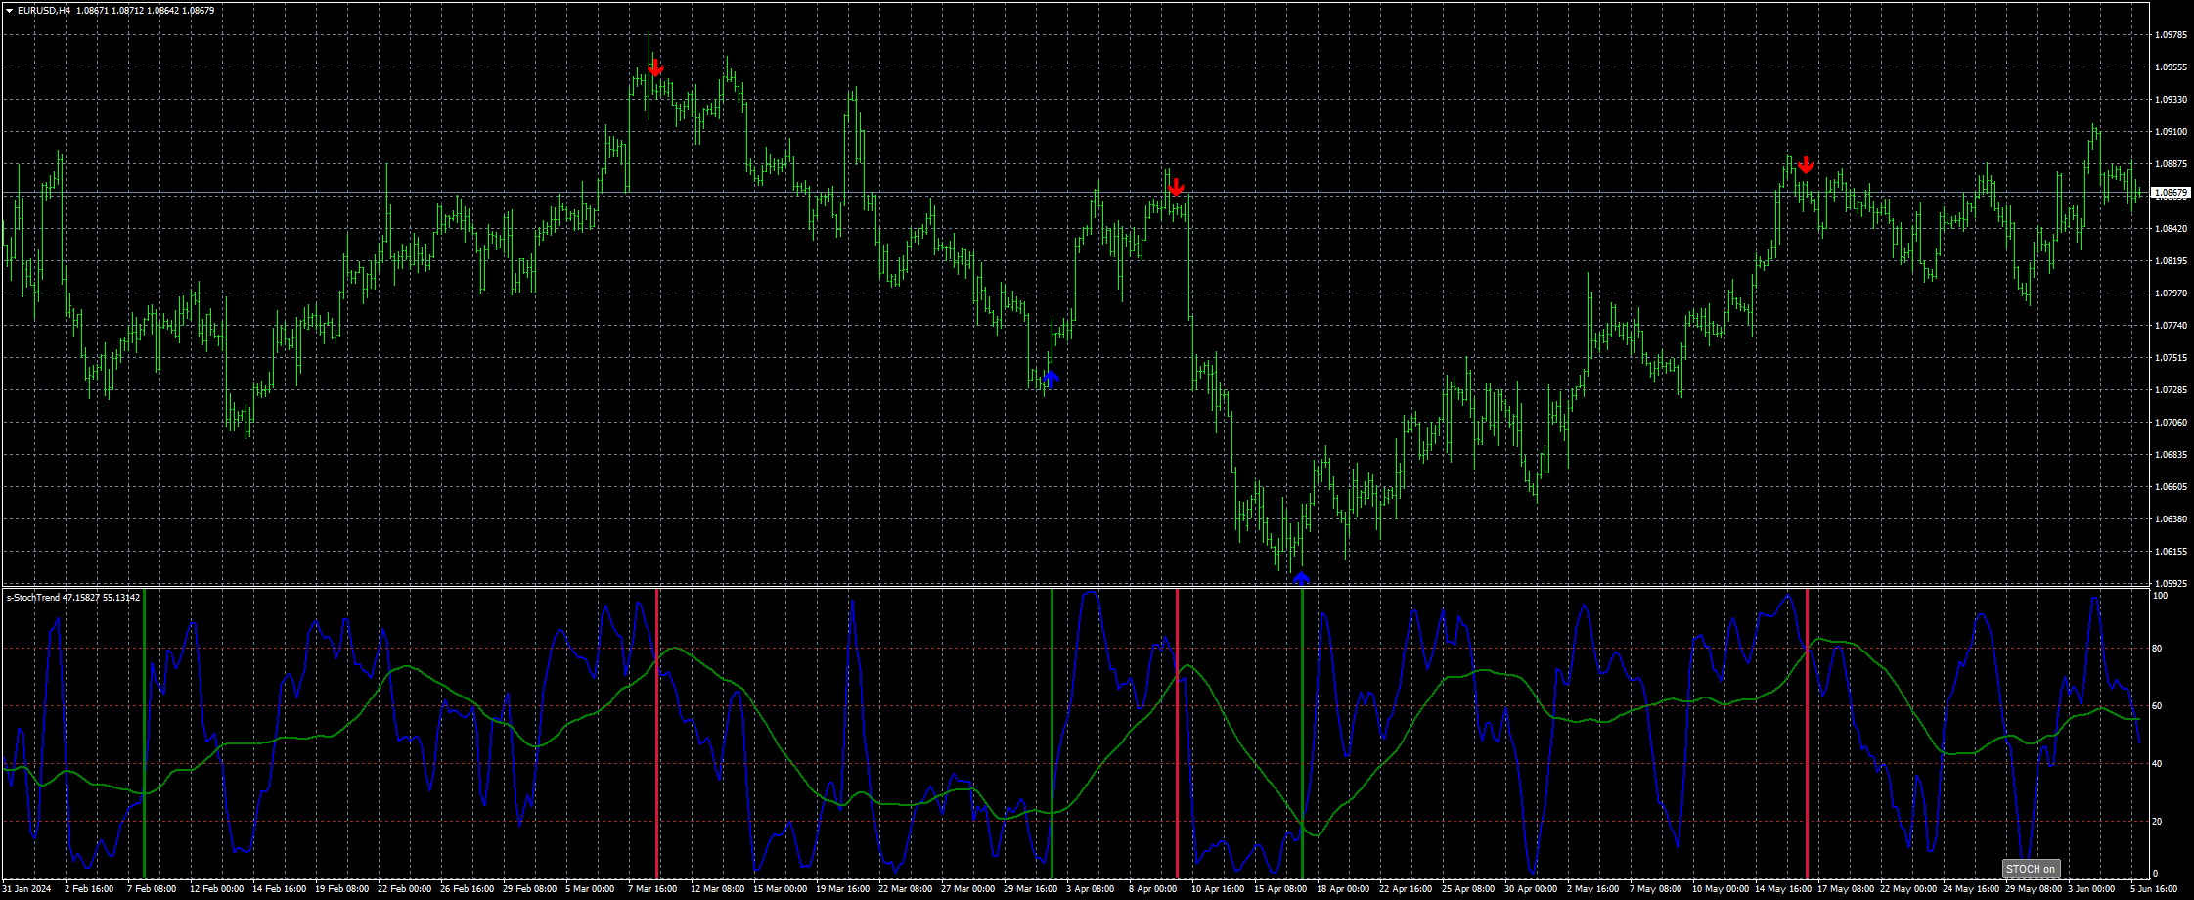This screenshot has width=2194, height=900.
Task: Select green vertical line near 29 Mar 16:00
Action: click(x=1052, y=734)
